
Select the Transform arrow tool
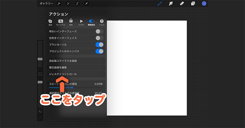[x=86, y=4]
